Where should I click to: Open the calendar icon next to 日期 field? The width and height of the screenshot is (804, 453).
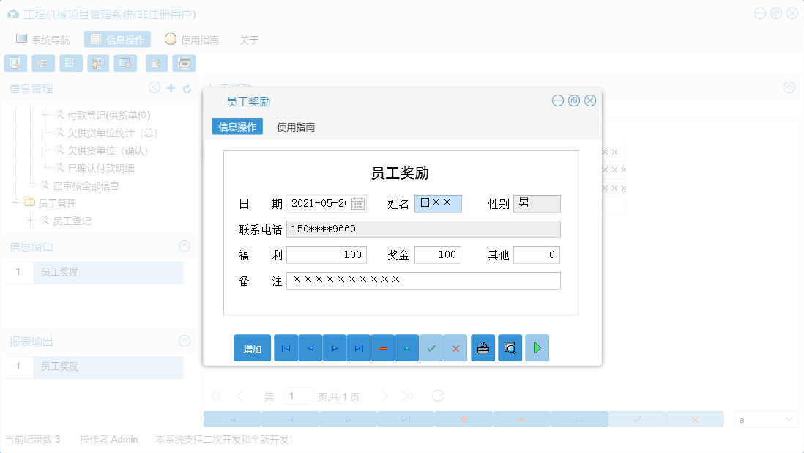(357, 203)
